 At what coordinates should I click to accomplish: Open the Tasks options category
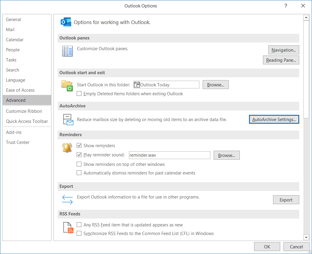tap(27, 60)
